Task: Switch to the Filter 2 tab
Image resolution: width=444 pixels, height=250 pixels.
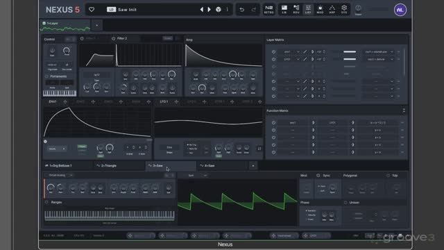Action: point(122,39)
